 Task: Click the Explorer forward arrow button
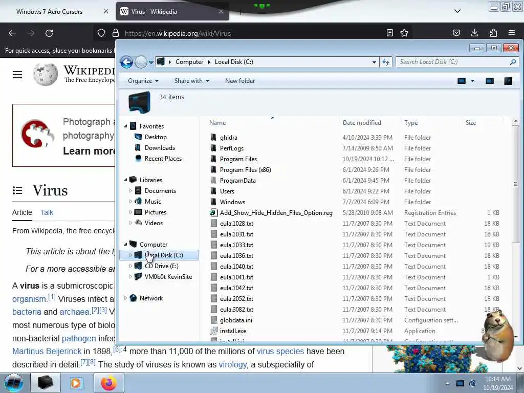(141, 62)
